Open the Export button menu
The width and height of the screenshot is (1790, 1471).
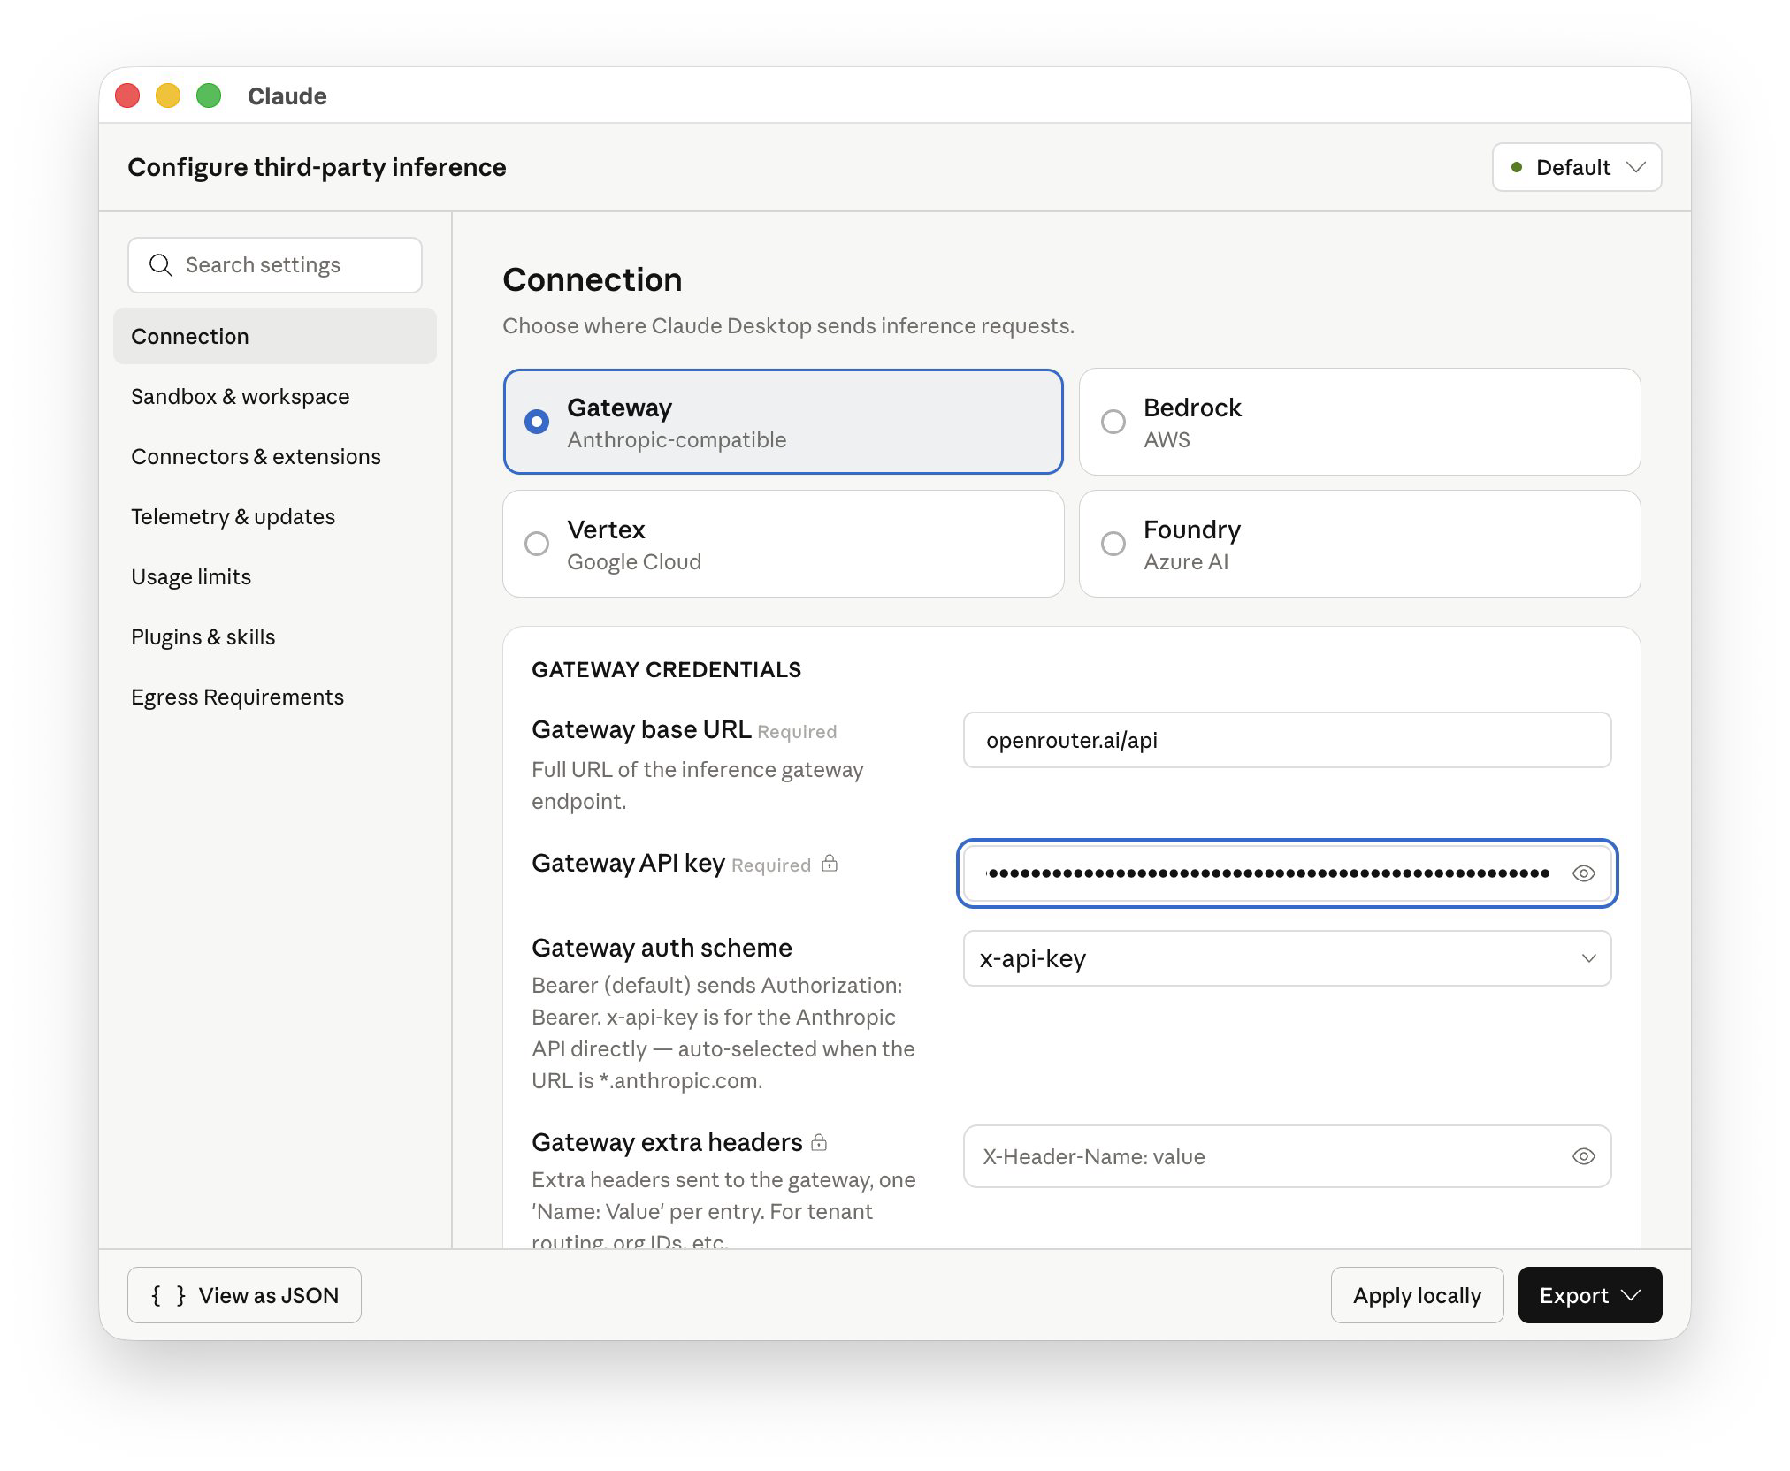[x=1589, y=1295]
